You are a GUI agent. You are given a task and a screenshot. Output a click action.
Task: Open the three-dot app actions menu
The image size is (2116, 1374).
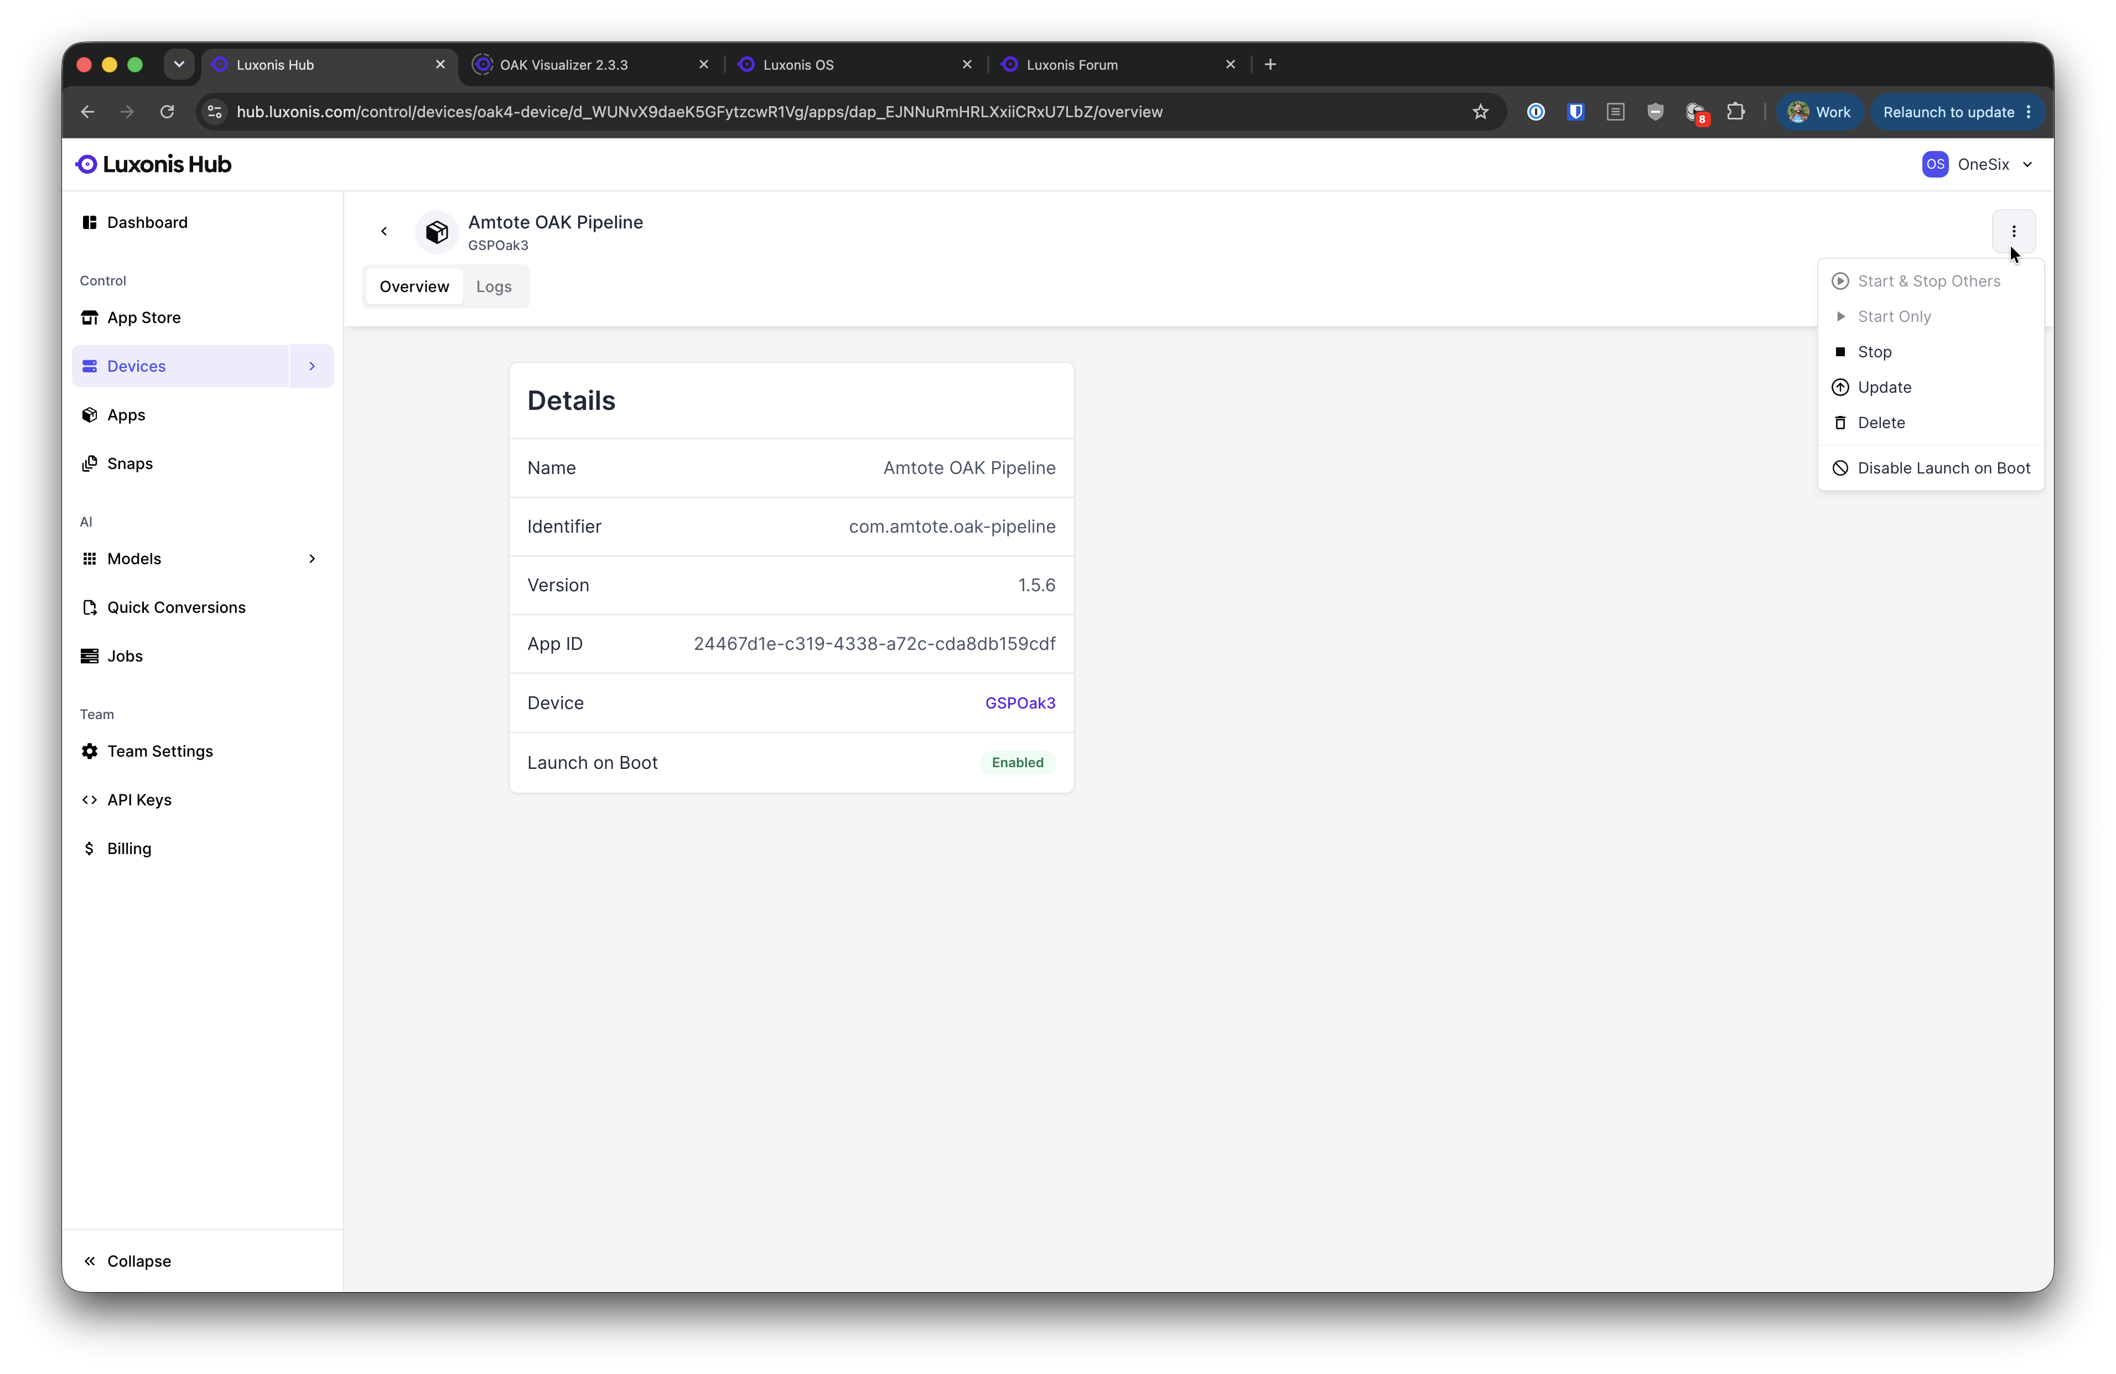coord(2013,231)
